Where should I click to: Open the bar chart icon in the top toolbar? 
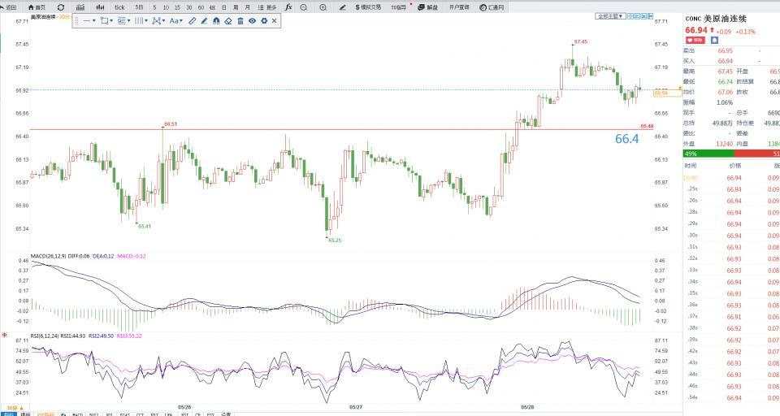coord(80,7)
